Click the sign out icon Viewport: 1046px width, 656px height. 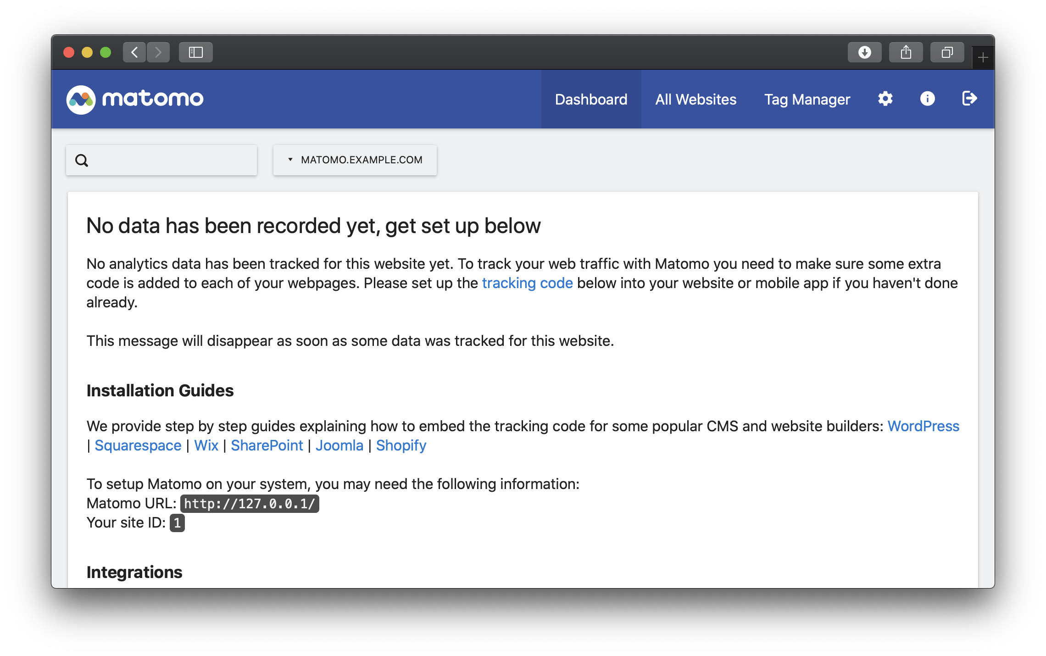click(969, 99)
